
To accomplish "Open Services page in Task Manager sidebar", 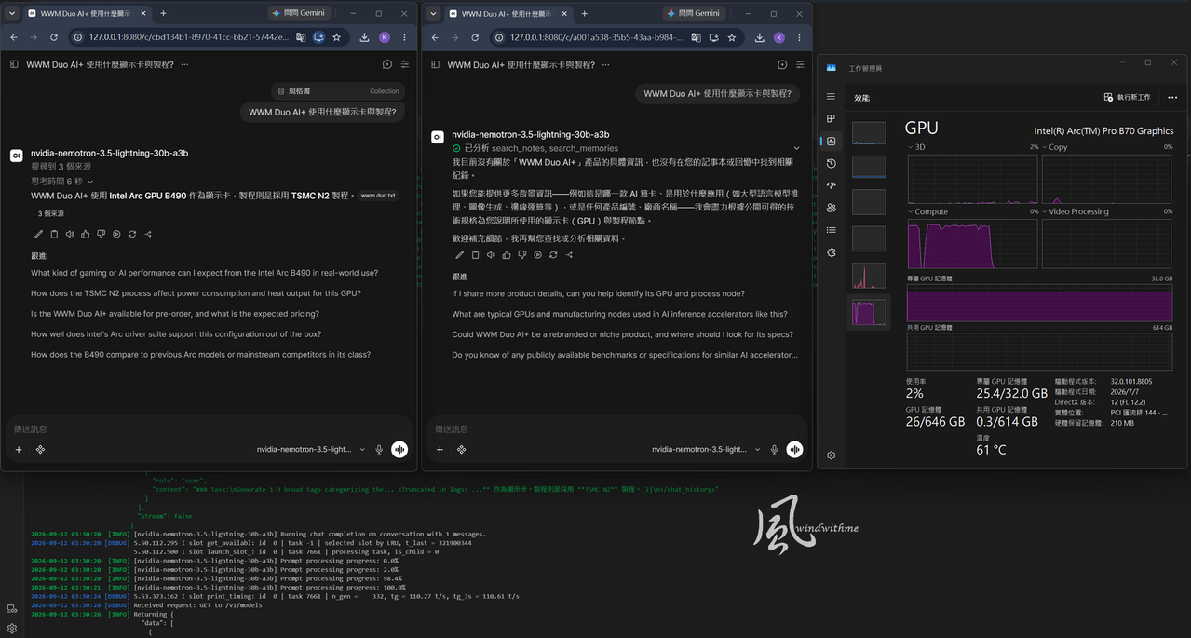I will pyautogui.click(x=832, y=252).
